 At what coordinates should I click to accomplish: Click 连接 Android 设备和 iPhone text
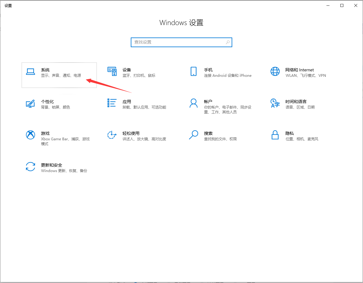coord(228,76)
